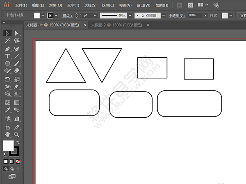Activate the Type tool
The image size is (246, 184).
point(7,56)
